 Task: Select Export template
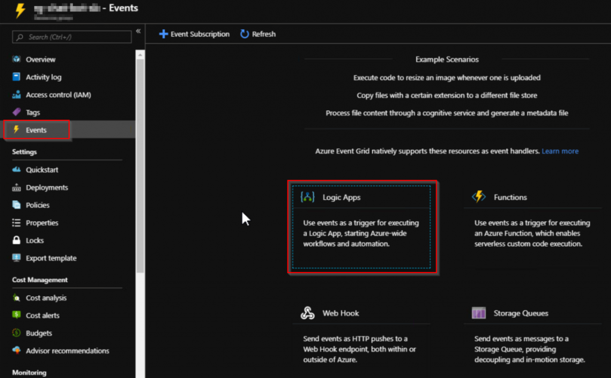point(51,258)
